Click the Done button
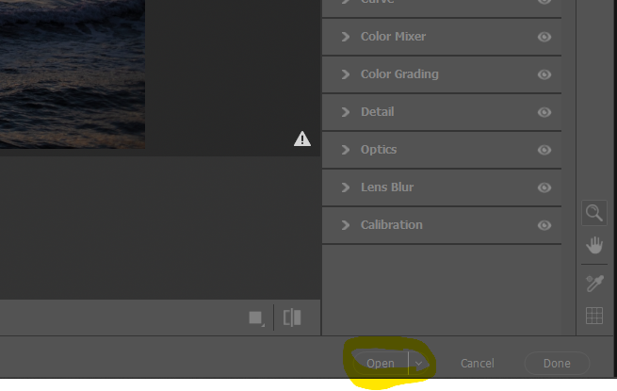The height and width of the screenshot is (391, 617). pos(556,364)
